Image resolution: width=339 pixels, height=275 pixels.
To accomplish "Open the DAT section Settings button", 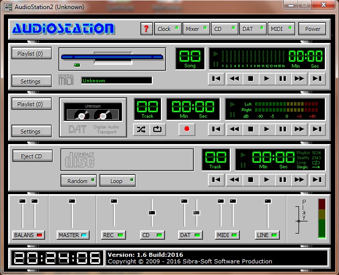I will tap(31, 131).
